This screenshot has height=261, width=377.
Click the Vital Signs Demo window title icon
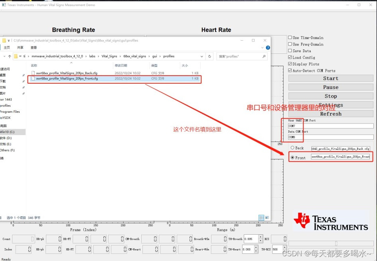click(x=4, y=5)
